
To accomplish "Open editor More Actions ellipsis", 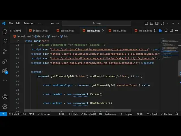I will click(x=176, y=31).
